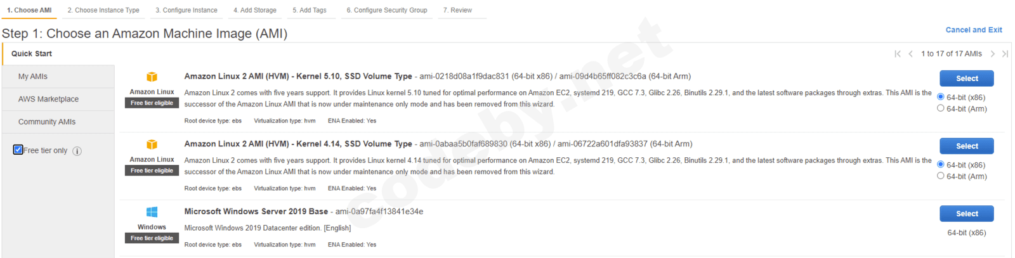This screenshot has height=258, width=1015.
Task: Go to first page of AMIs
Action: tap(898, 54)
